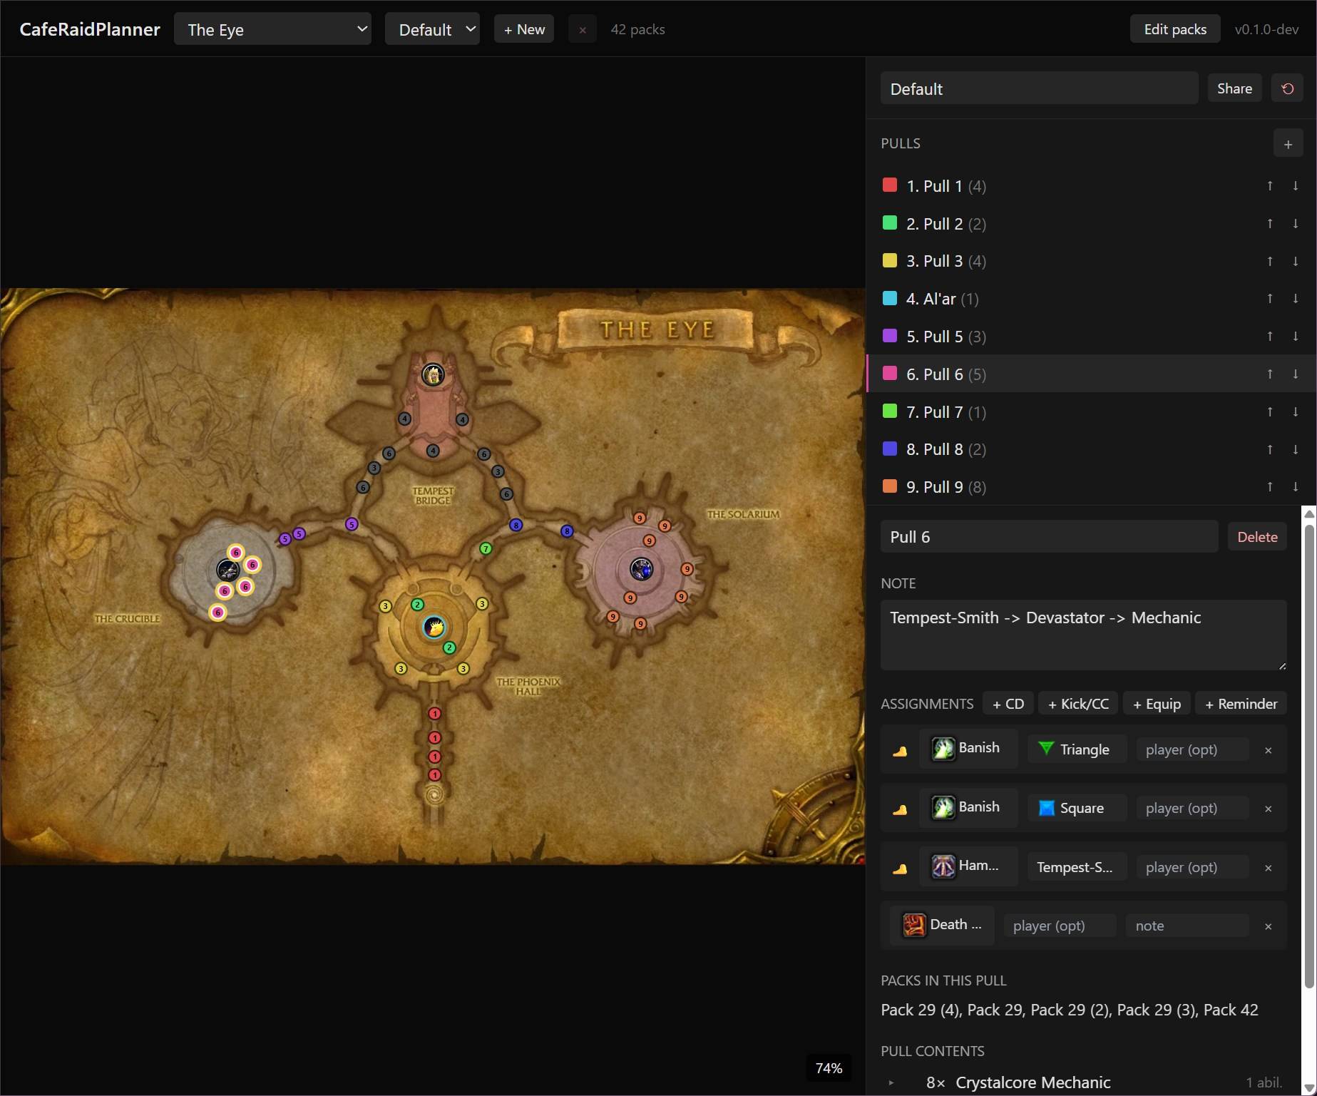Click the purple color swatch of Pull 5

point(890,336)
